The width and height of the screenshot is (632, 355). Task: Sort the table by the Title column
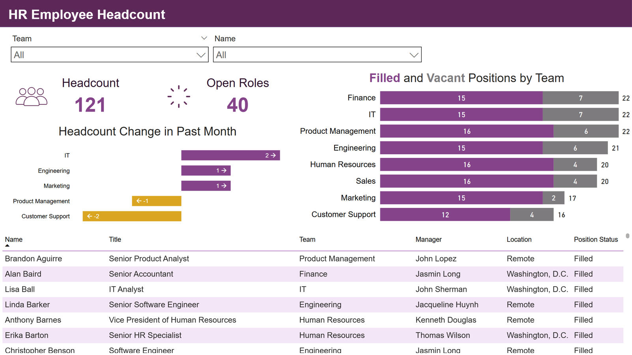coord(115,239)
